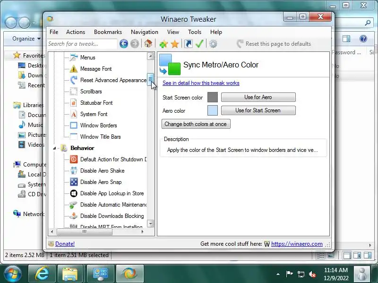Open the File menu
The width and height of the screenshot is (378, 283).
tap(54, 32)
